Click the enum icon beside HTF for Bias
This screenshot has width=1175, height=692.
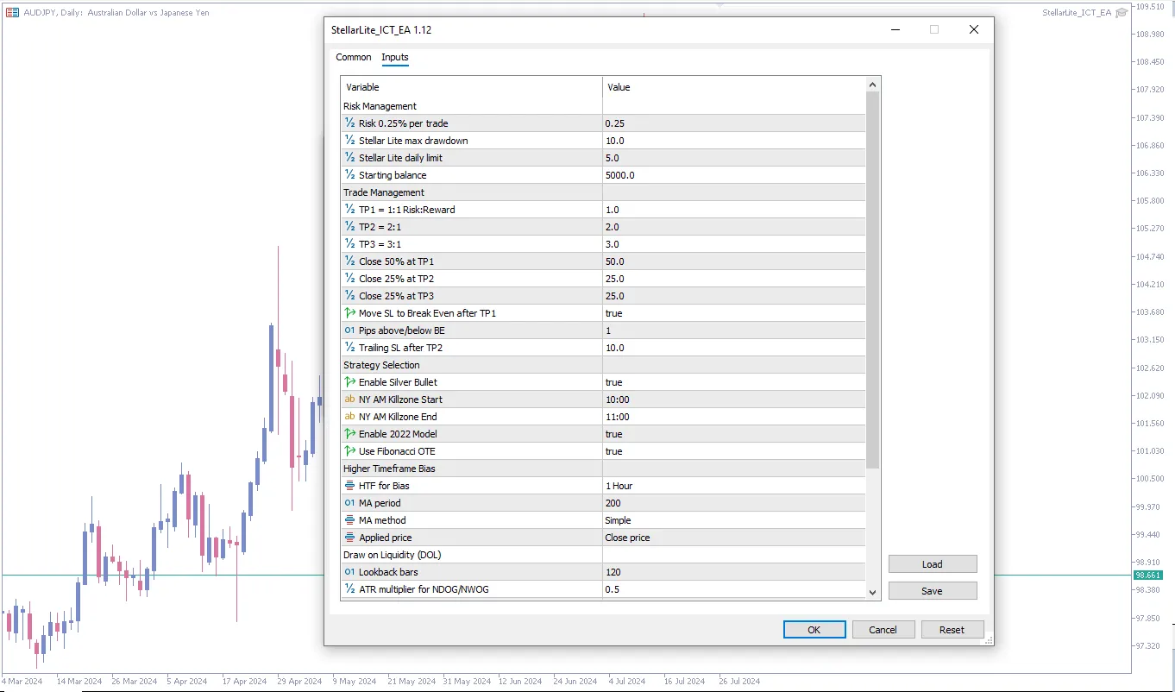[x=349, y=486]
